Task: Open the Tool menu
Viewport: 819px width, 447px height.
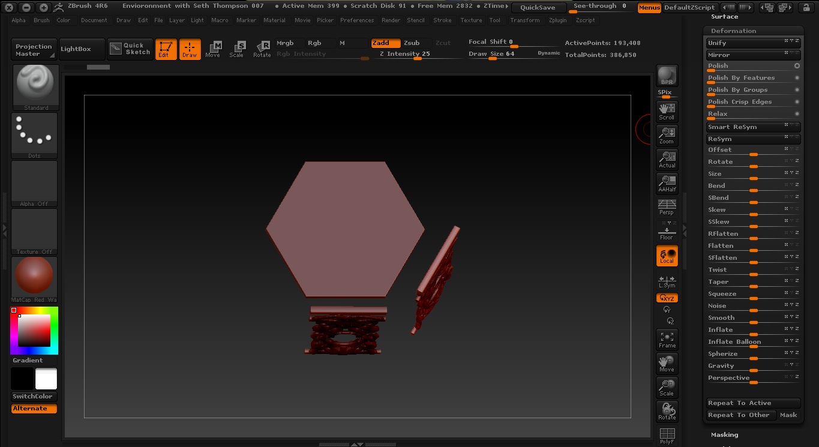Action: point(494,20)
